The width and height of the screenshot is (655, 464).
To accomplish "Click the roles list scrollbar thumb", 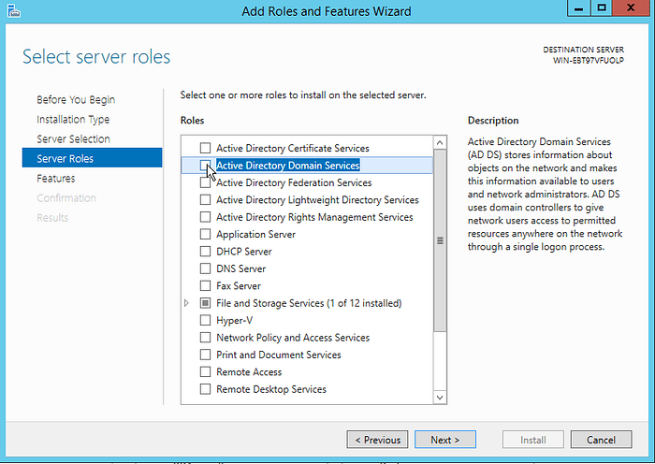I will point(441,239).
